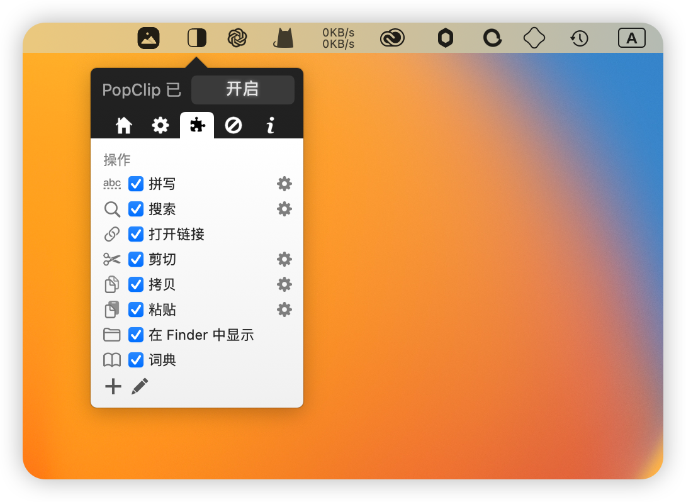686x502 pixels.
Task: Open settings gear for 粘贴
Action: [x=284, y=310]
